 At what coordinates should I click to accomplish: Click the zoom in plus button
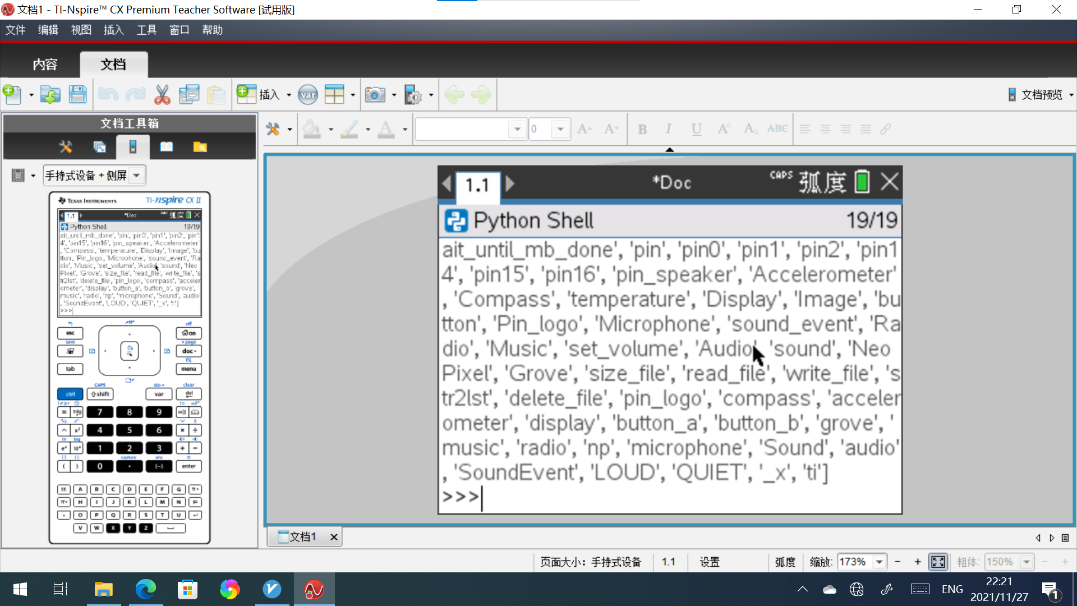pos(918,562)
